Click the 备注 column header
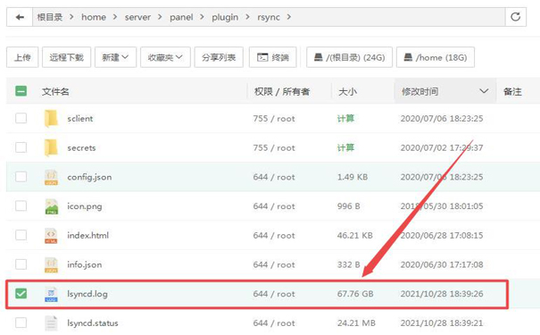 512,92
